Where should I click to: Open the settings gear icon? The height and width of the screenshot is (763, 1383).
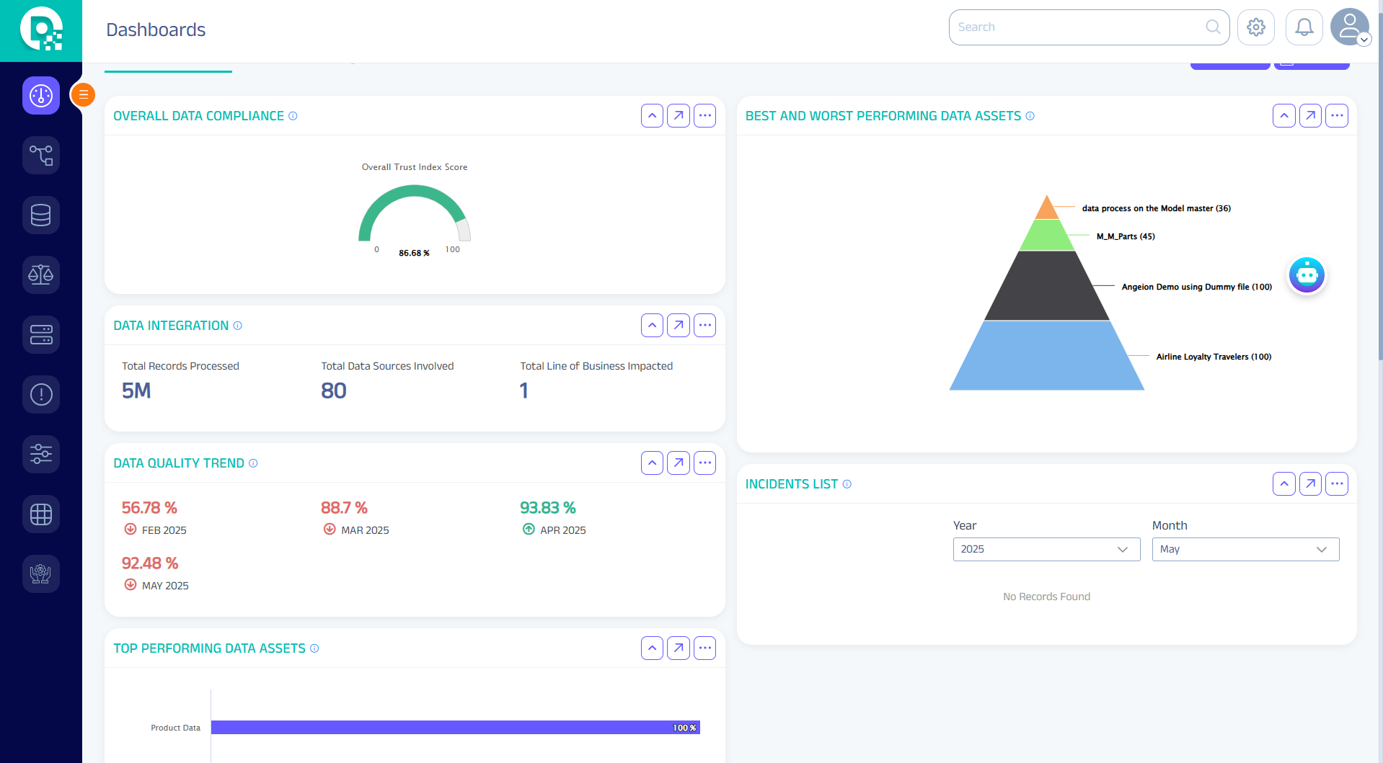point(1255,27)
